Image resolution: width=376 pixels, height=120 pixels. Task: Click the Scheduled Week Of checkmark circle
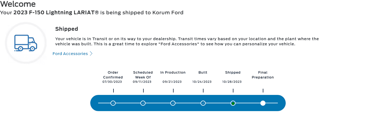143,103
